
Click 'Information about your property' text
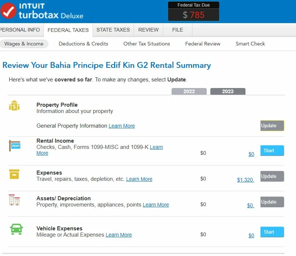(75, 111)
